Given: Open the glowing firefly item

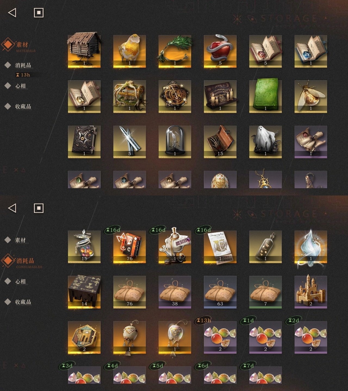Looking at the screenshot, I should (x=311, y=96).
